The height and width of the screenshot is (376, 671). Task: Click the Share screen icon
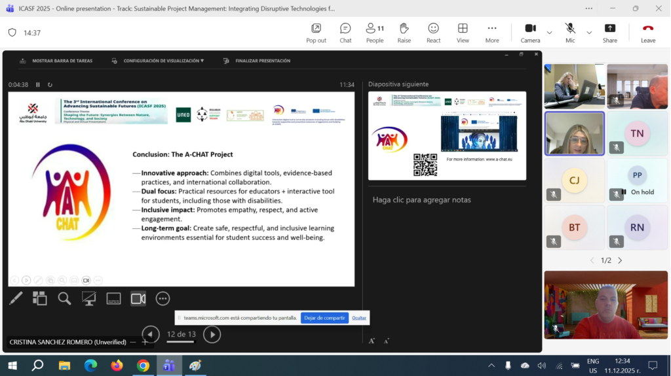609,32
